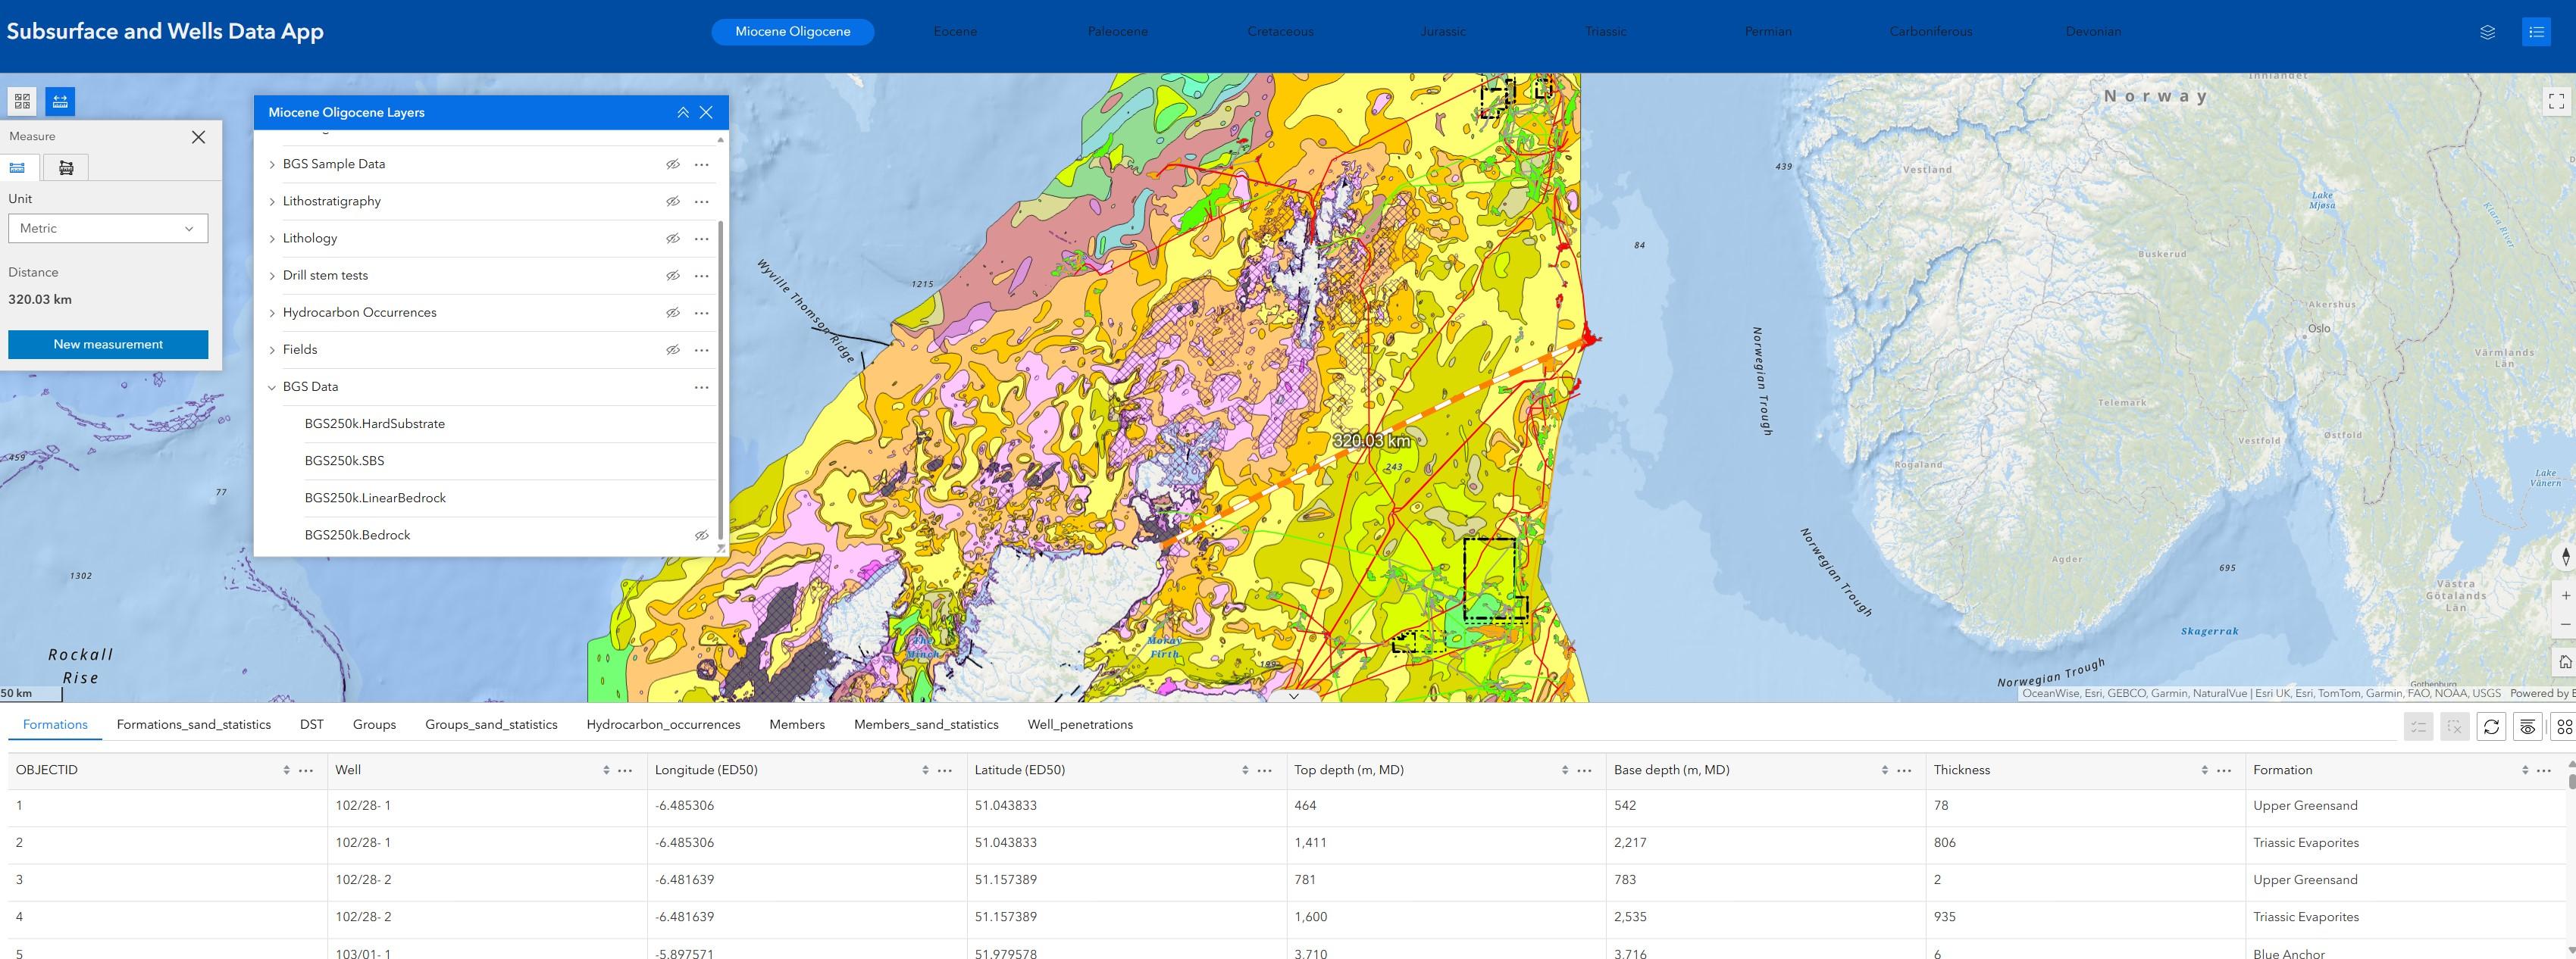Screen dimensions: 2576x959
Task: Select the distance measurement ruler tool
Action: pos(18,167)
